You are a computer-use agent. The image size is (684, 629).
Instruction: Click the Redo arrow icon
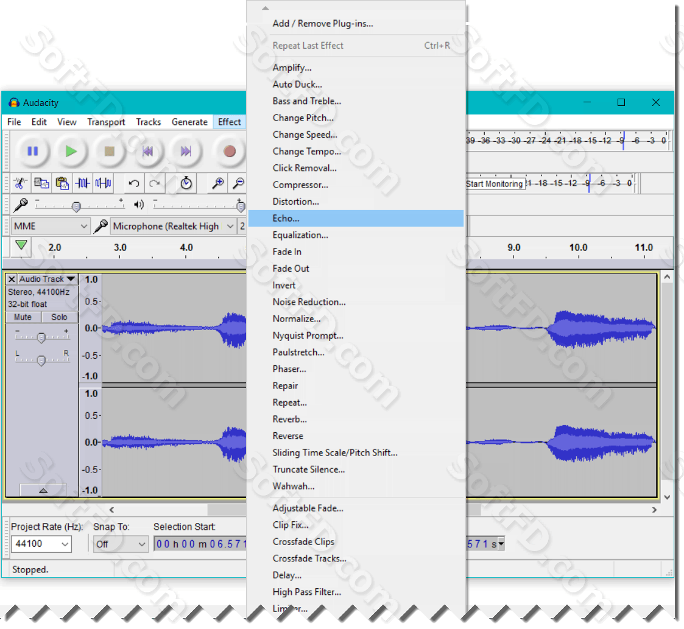[x=155, y=183]
